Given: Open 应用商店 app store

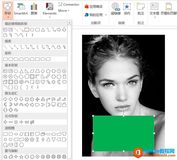Looking at the screenshot, I should click(x=94, y=6).
